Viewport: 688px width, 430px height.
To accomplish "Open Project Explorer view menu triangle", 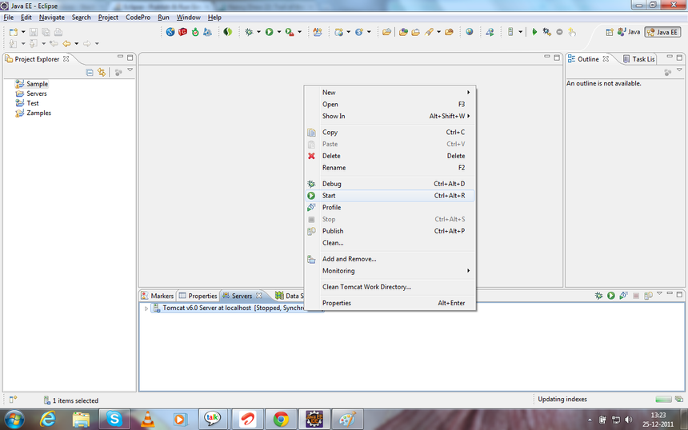I will [130, 71].
